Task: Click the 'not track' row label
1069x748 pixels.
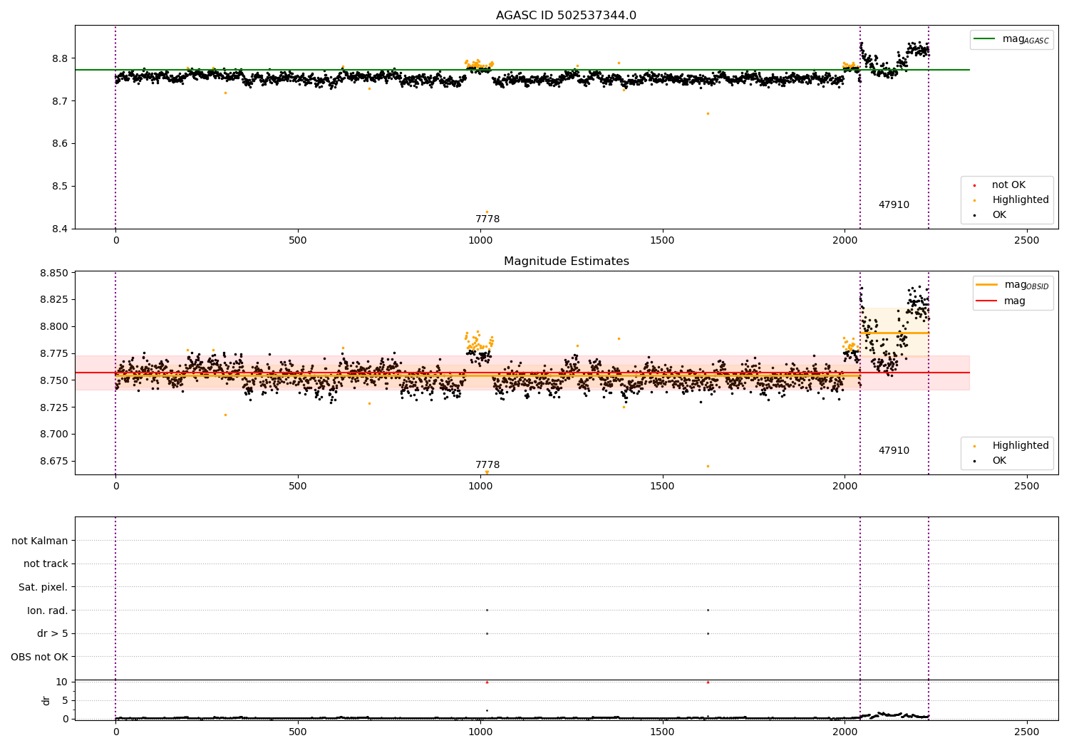Action: (46, 564)
